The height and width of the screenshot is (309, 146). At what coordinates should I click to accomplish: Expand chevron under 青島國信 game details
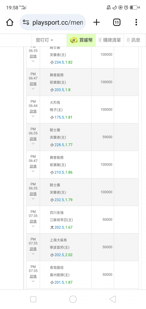click(33, 281)
